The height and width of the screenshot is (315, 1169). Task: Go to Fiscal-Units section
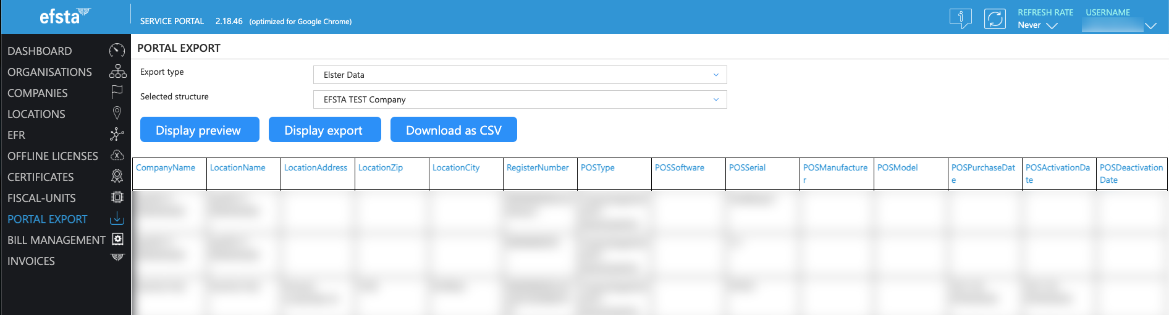41,198
